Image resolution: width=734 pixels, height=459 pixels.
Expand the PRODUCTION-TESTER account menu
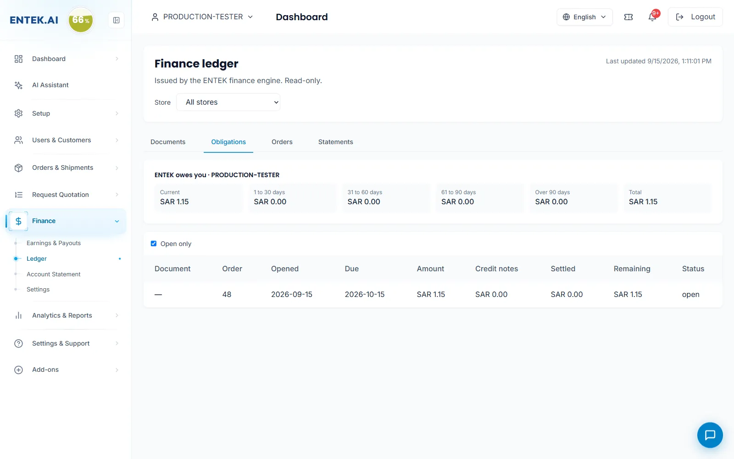tap(202, 17)
